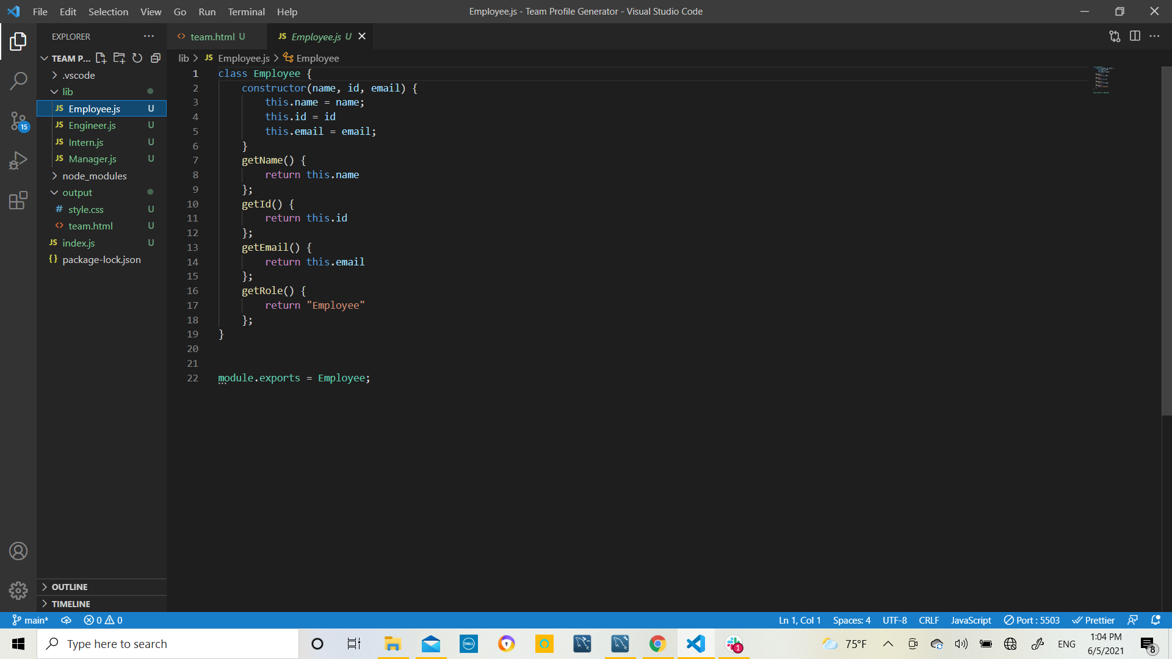
Task: Change the JavaScript language mode
Action: coord(970,620)
